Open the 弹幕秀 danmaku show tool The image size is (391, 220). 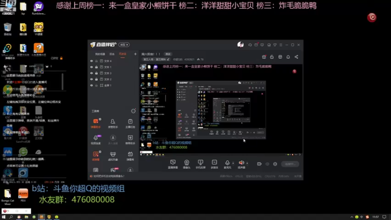click(130, 155)
